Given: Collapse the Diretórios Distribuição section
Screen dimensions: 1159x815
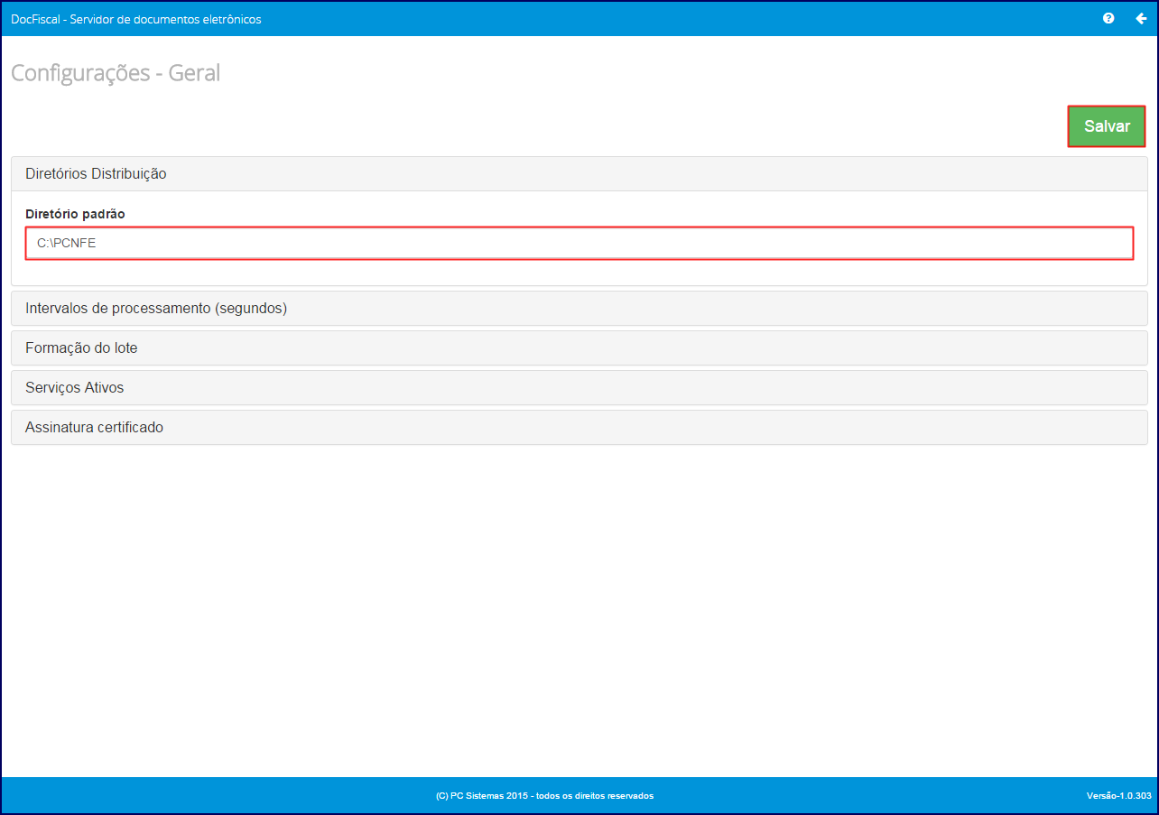Looking at the screenshot, I should click(x=579, y=174).
